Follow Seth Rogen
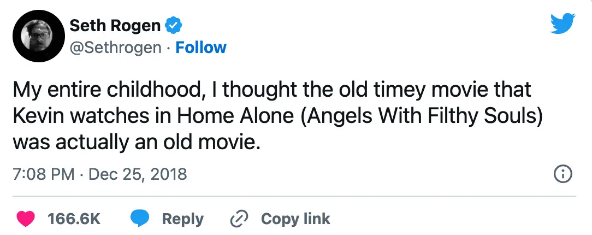This screenshot has height=235, width=592. click(201, 48)
